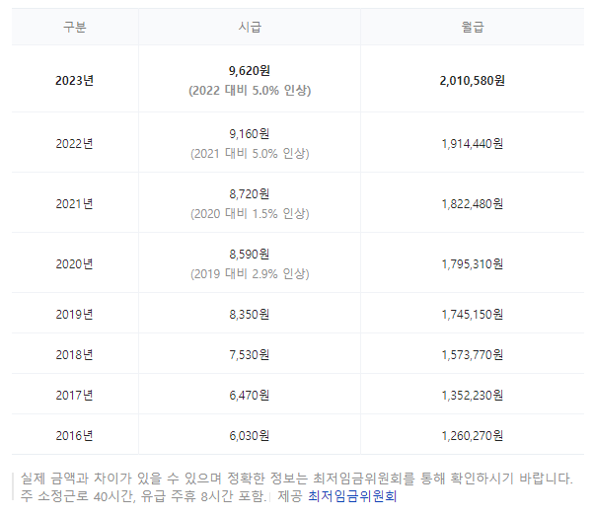Select the 1,573,770원 monthly value
Screen dimensions: 592x516
(472, 354)
